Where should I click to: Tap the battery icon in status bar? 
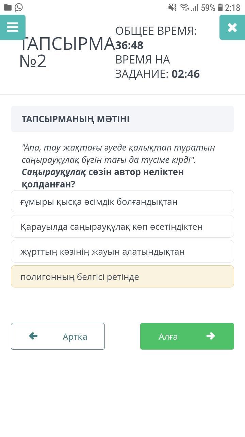[x=220, y=8]
